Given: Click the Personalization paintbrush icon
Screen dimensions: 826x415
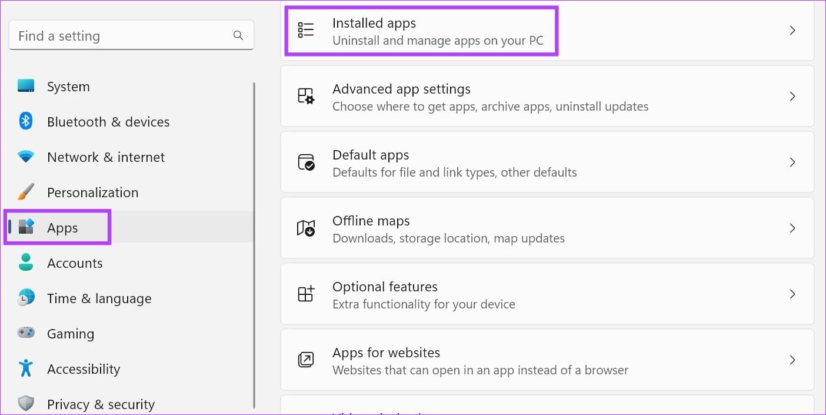Looking at the screenshot, I should 26,191.
